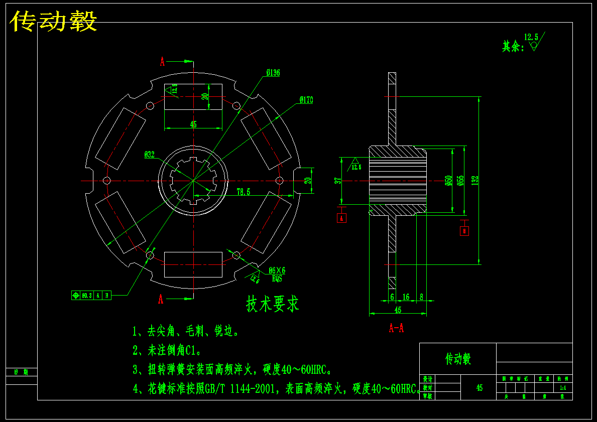Select note 3 about 扭转弹簧安装面

(233, 369)
